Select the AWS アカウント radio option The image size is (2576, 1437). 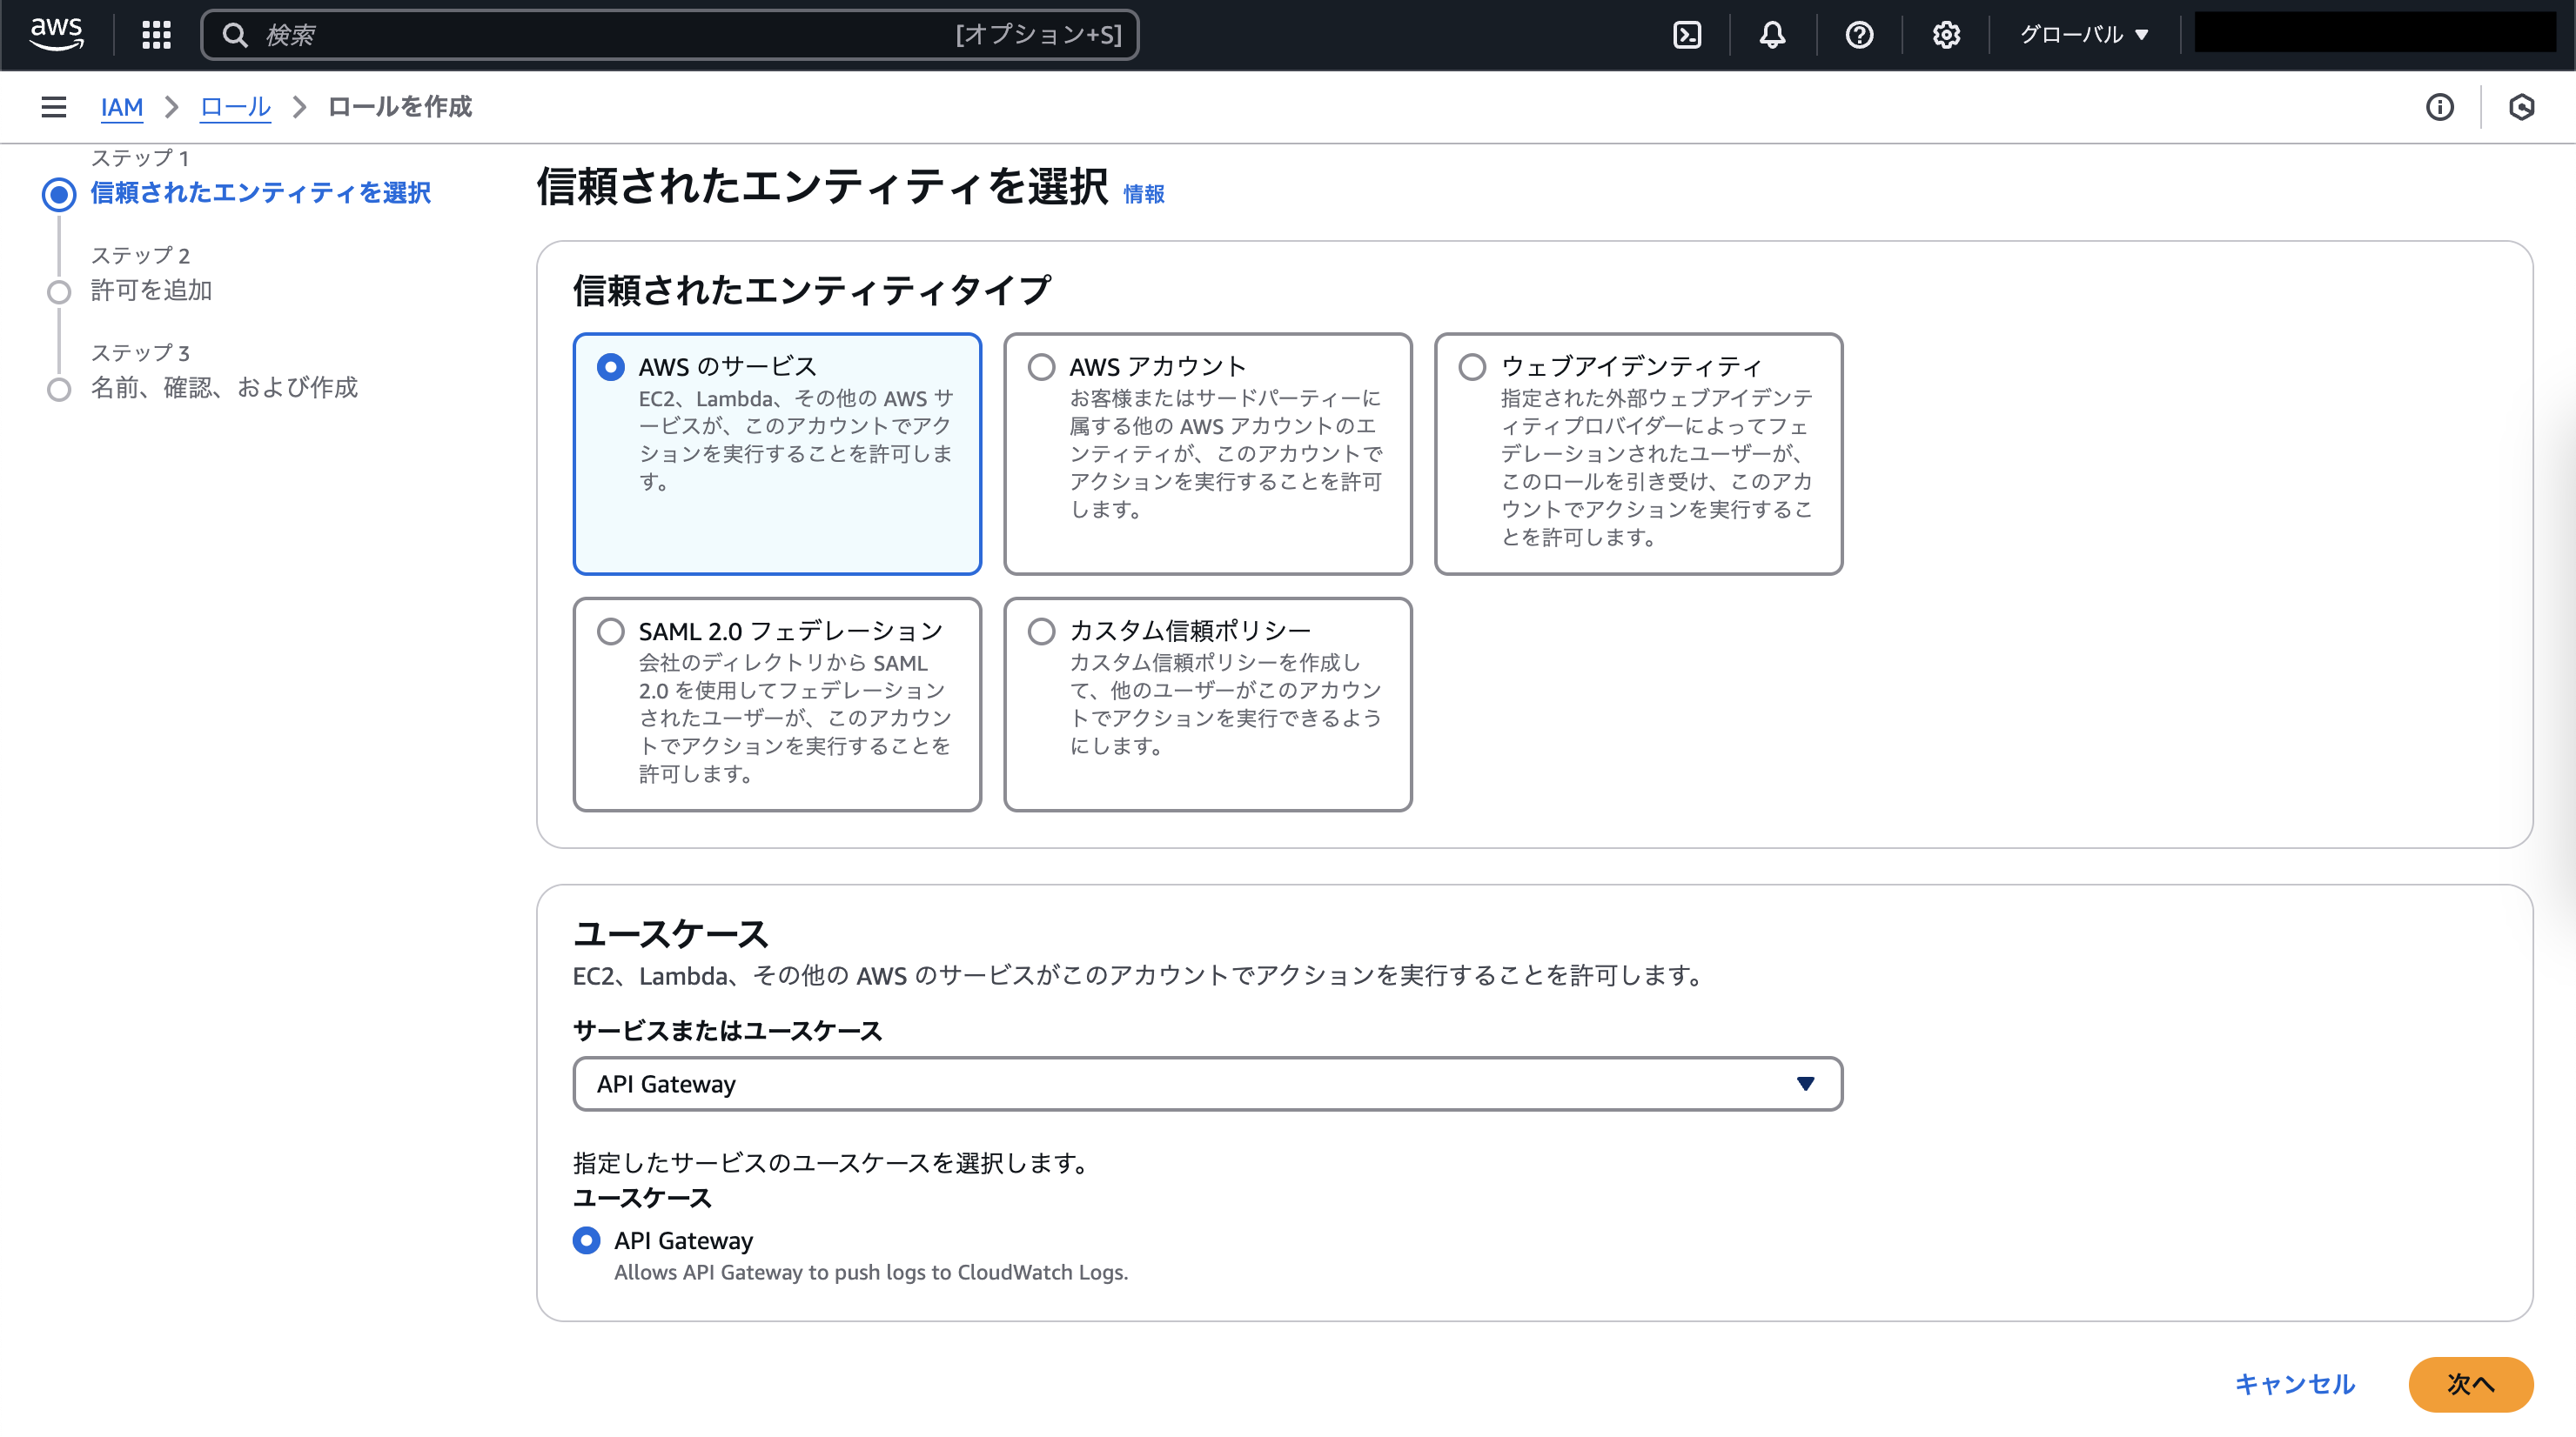pyautogui.click(x=1041, y=367)
